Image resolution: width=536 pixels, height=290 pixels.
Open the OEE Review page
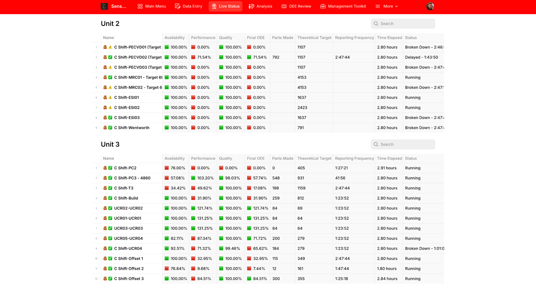tap(296, 6)
